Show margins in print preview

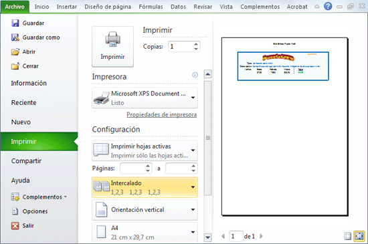[348, 236]
